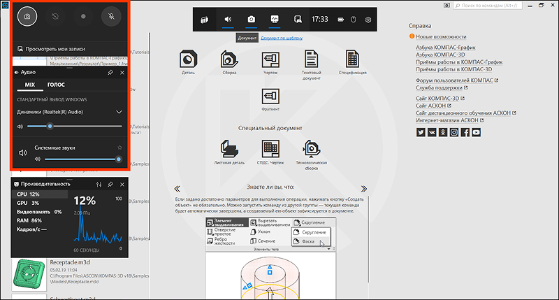The height and width of the screenshot is (300, 559).
Task: Open the Азбука КОМПАС-3D link
Action: (x=440, y=55)
